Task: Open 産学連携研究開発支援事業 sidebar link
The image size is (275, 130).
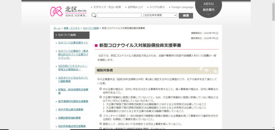Action: (x=73, y=101)
